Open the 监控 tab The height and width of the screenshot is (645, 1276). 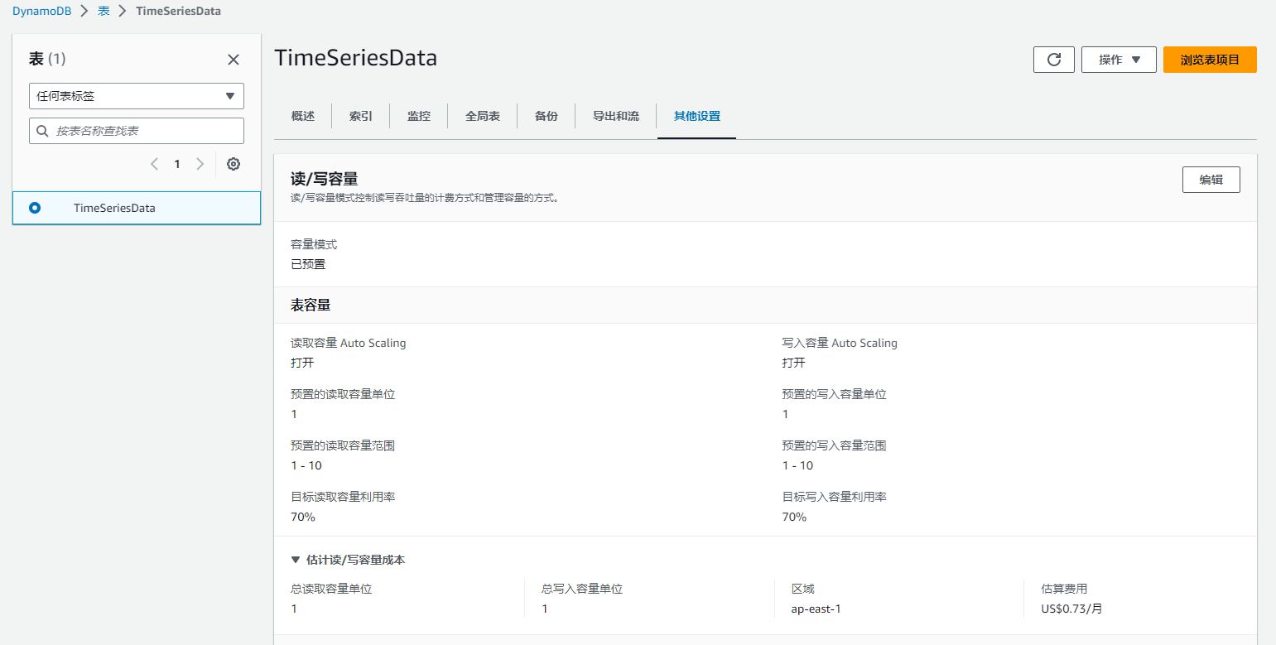click(x=419, y=116)
